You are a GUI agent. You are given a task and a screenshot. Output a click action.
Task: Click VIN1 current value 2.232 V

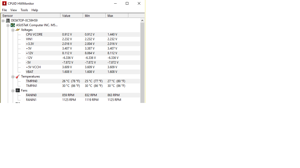[x=67, y=39]
